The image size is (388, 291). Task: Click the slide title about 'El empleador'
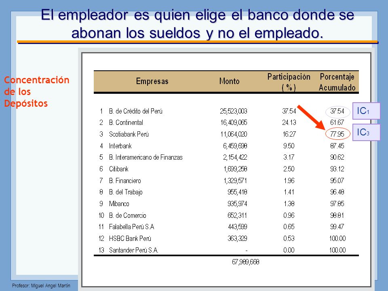(x=198, y=24)
